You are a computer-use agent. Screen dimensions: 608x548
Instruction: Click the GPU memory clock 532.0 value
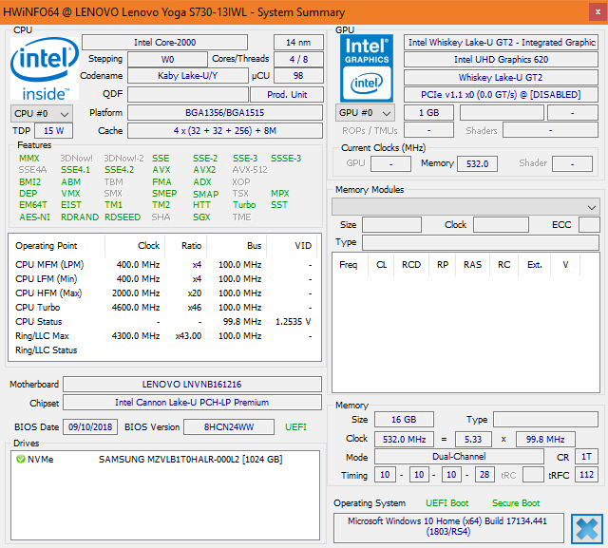tap(477, 163)
